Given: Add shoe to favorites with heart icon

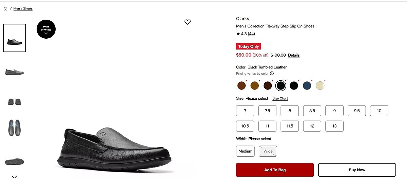Looking at the screenshot, I should click(188, 22).
